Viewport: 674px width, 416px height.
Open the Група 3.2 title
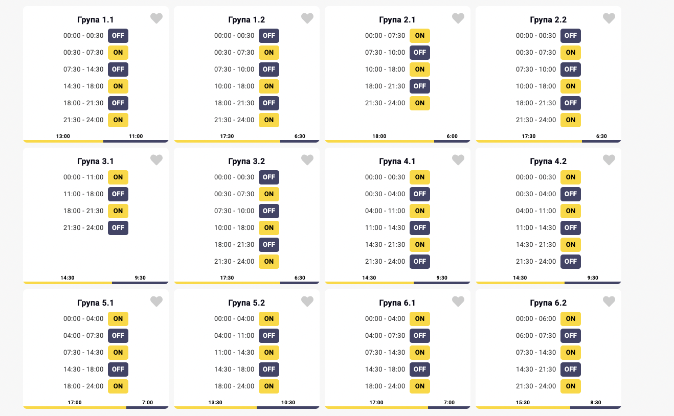coord(246,161)
